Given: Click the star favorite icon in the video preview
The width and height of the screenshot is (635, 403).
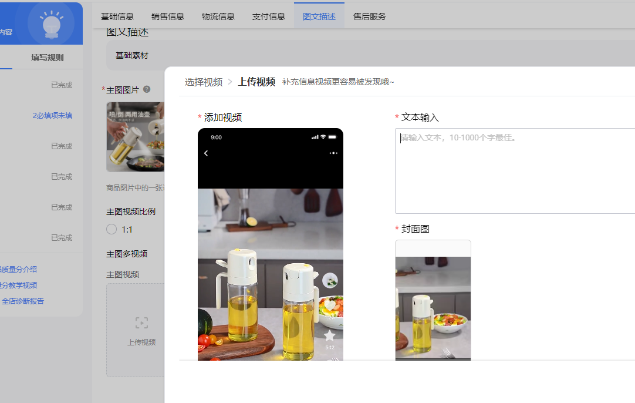Looking at the screenshot, I should pos(330,335).
